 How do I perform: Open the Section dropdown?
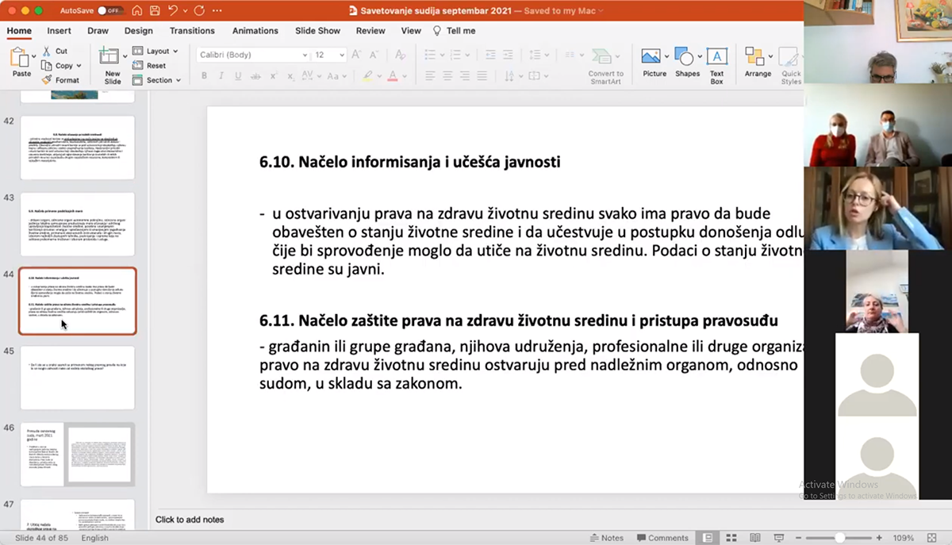coord(156,80)
